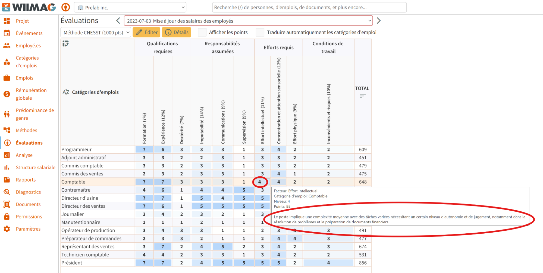Image resolution: width=543 pixels, height=273 pixels.
Task: Go to the next evaluation with right chevron
Action: point(379,21)
